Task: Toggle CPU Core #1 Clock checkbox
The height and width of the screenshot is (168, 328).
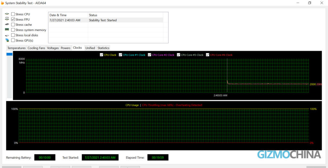Action: (120, 55)
